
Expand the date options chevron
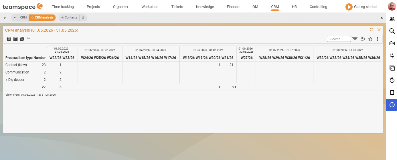28,38
